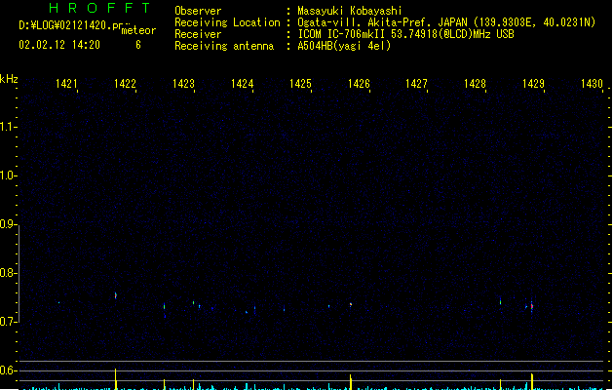
Task: Select observer name Masayuki Kobayashi
Action: coord(350,11)
